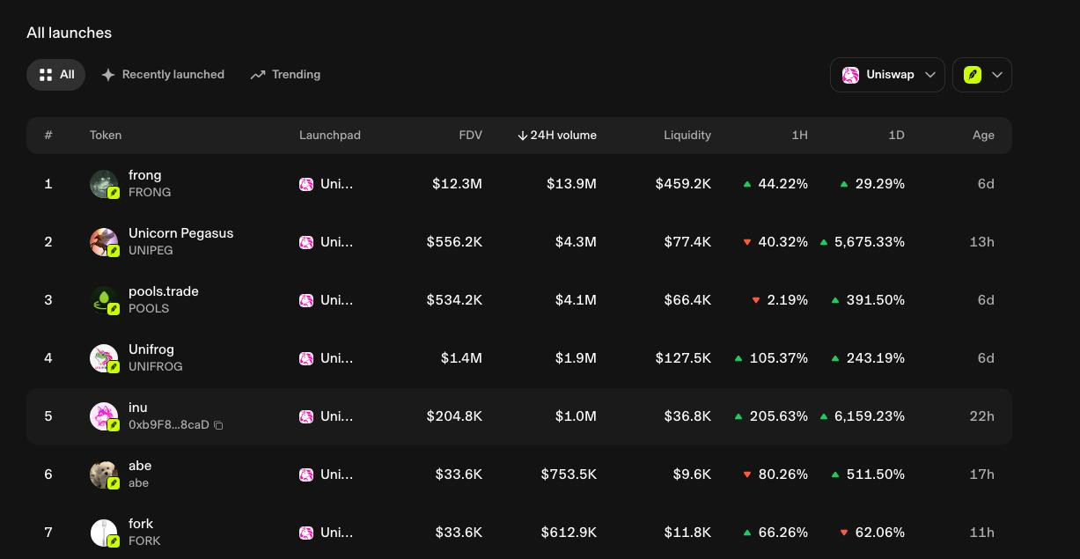This screenshot has height=559, width=1080.
Task: Click the abe dog avatar icon
Action: point(104,474)
